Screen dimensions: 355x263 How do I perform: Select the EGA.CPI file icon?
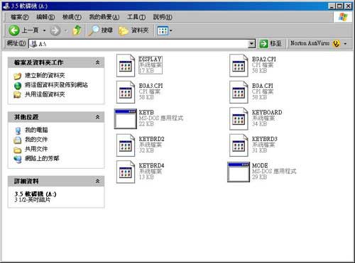[239, 92]
